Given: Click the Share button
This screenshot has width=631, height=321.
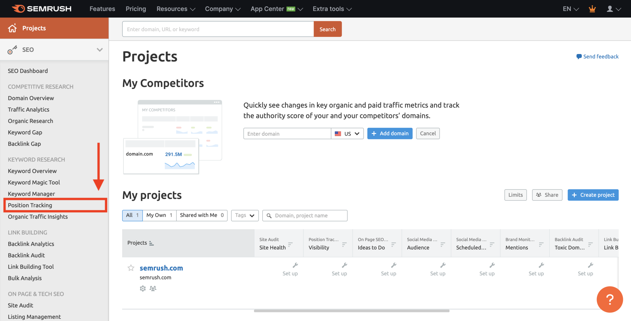Looking at the screenshot, I should click(x=547, y=195).
